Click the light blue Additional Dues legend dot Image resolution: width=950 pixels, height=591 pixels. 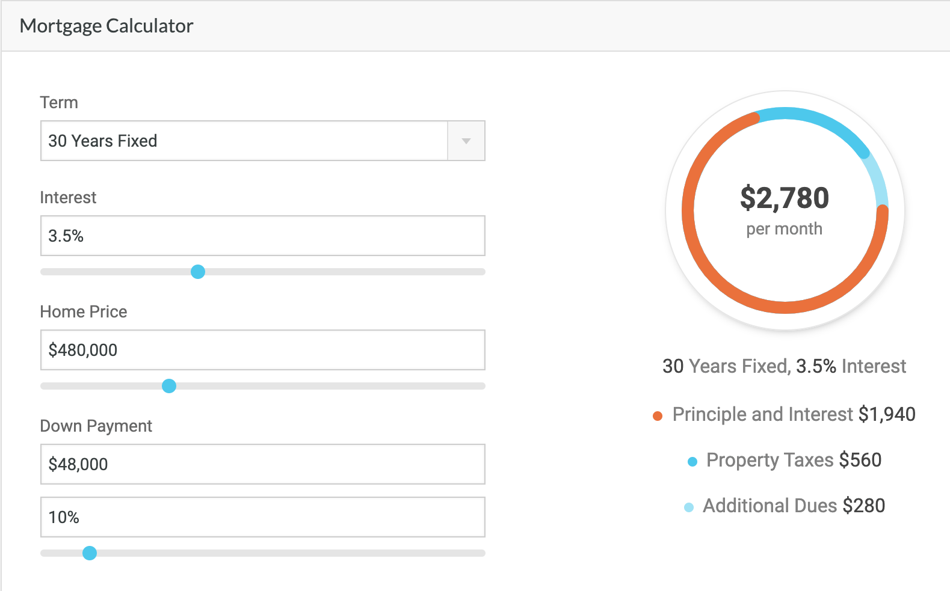(689, 507)
